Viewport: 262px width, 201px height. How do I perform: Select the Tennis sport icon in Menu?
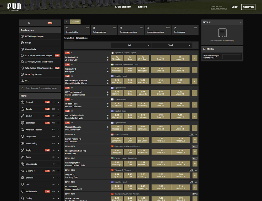tap(23, 109)
